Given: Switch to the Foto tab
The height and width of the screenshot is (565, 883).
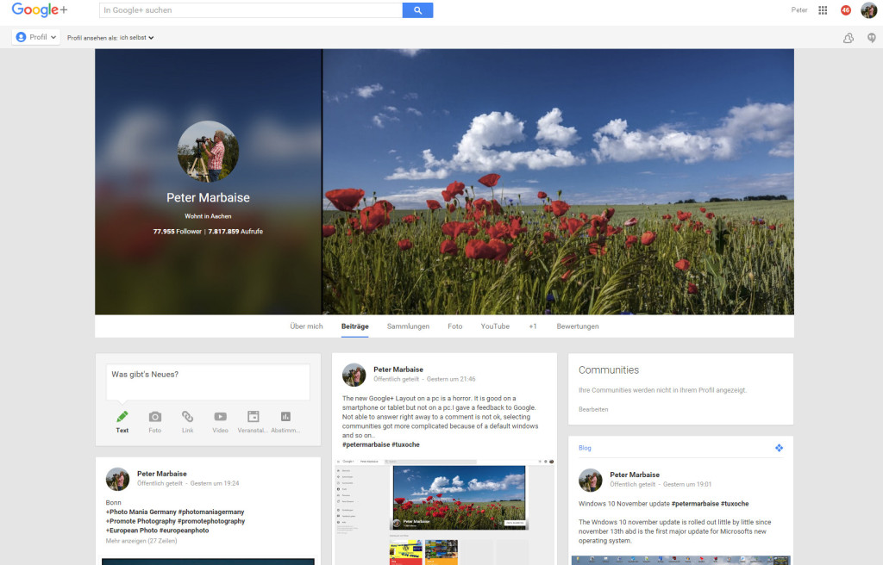Looking at the screenshot, I should [455, 326].
